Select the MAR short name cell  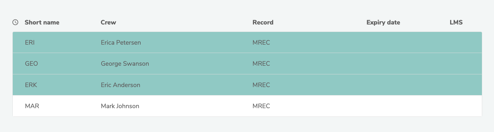32,106
